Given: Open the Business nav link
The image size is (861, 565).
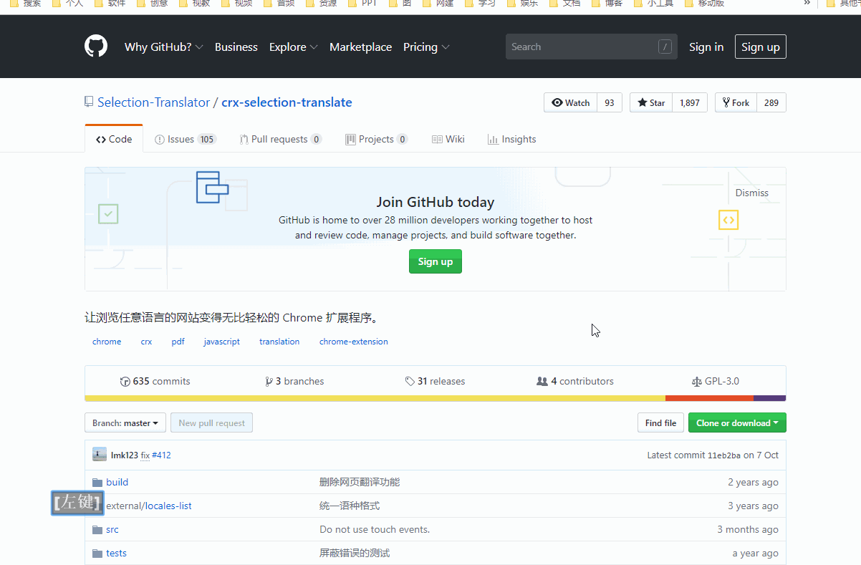Looking at the screenshot, I should click(236, 47).
